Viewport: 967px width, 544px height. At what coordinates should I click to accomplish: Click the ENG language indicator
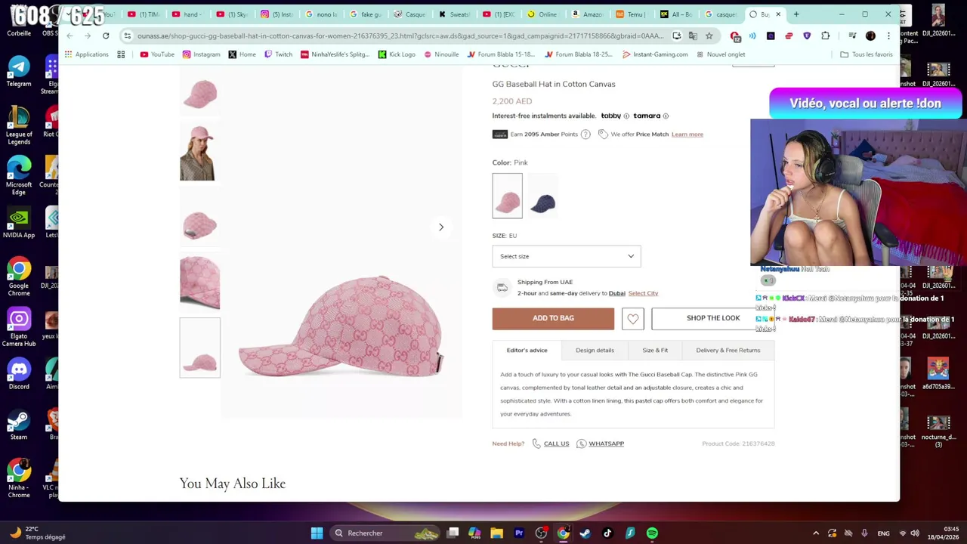883,533
